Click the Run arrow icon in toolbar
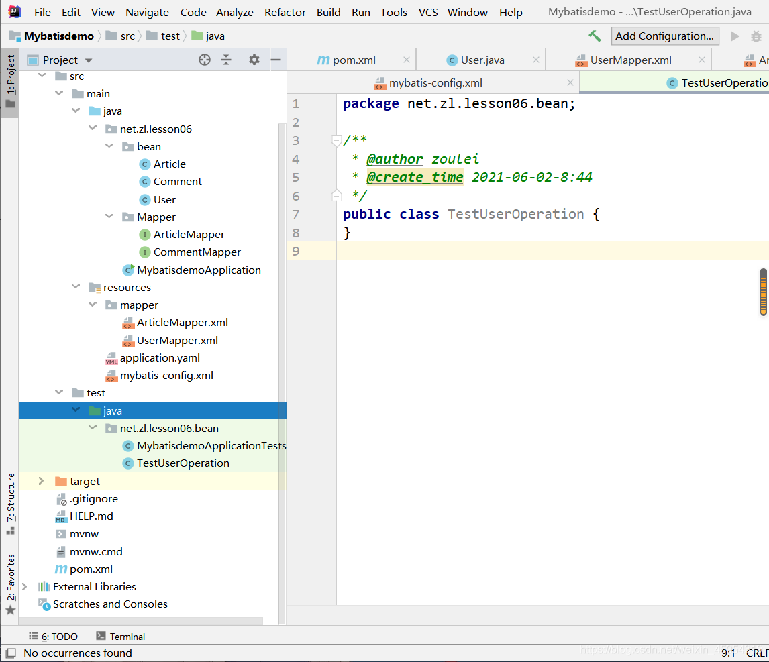 click(x=735, y=36)
